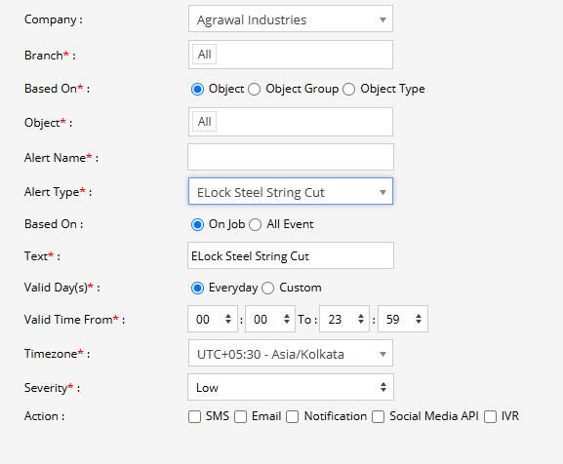Image resolution: width=563 pixels, height=464 pixels.
Task: Choose the All Event radio option
Action: [256, 225]
